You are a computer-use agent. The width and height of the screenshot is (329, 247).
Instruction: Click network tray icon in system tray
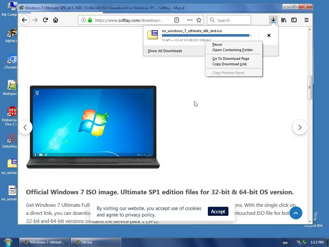pyautogui.click(x=305, y=242)
